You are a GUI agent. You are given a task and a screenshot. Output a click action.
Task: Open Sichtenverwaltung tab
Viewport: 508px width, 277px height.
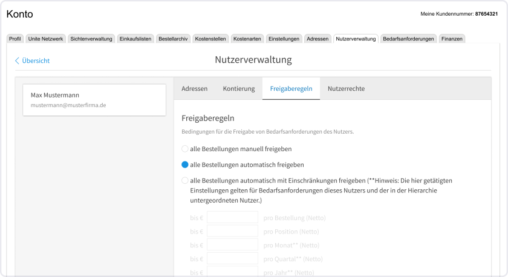coord(91,39)
